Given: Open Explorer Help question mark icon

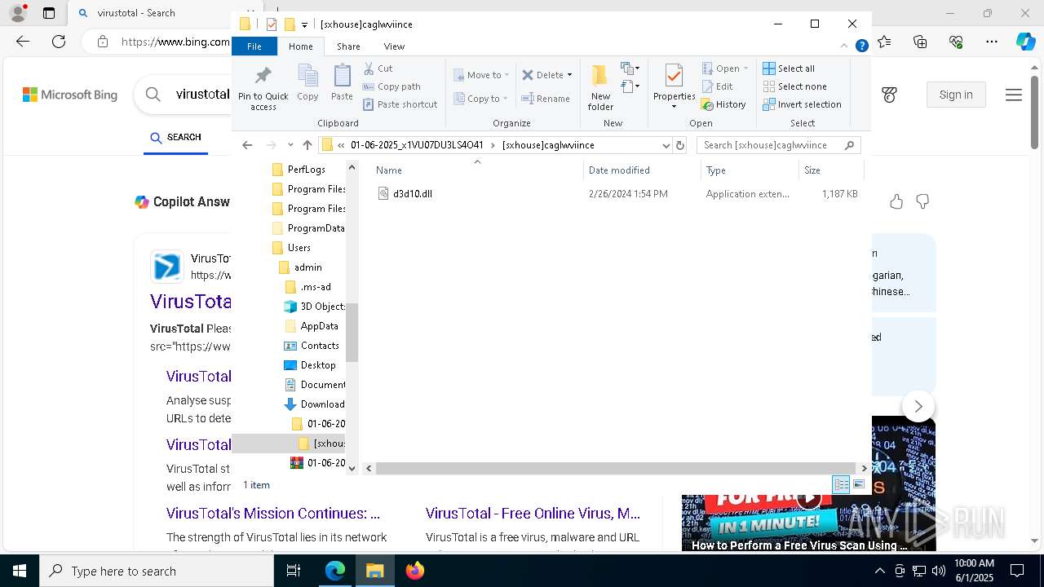Looking at the screenshot, I should 861,46.
